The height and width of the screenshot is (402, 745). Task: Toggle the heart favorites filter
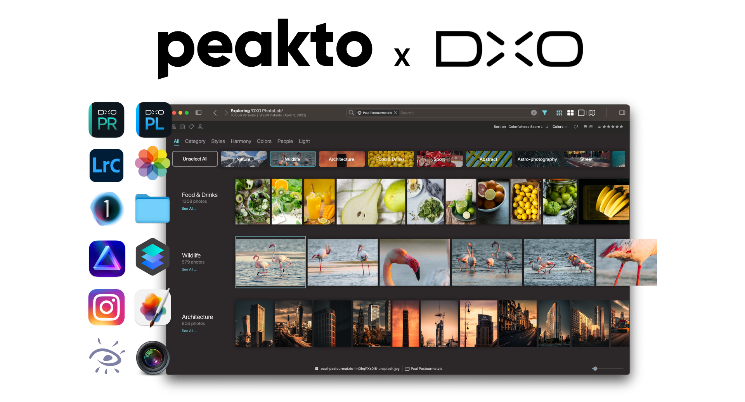pos(576,127)
